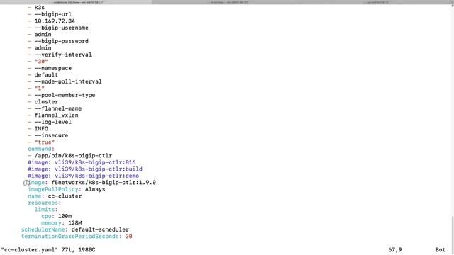This screenshot has height=255, width=454.
Task: Click the 'command:' key
Action: [41, 149]
